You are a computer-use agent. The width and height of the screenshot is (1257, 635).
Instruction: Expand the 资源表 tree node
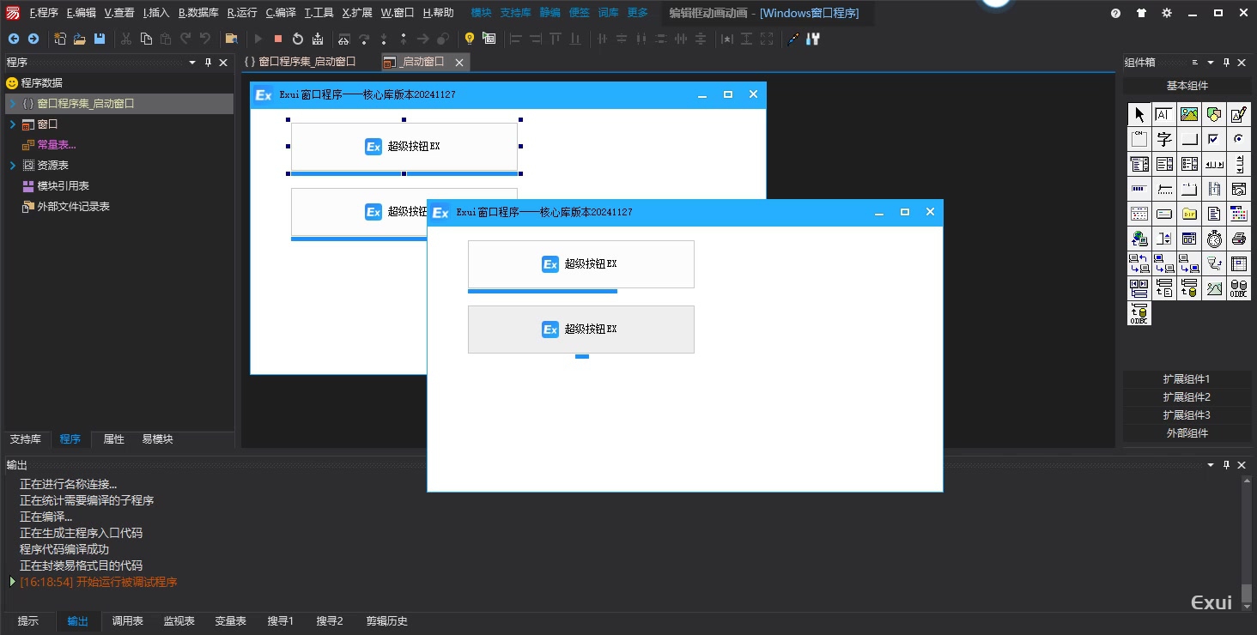click(13, 166)
